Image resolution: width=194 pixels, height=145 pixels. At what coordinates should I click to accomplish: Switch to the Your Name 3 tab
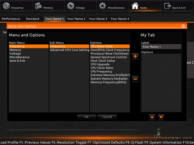[98, 19]
